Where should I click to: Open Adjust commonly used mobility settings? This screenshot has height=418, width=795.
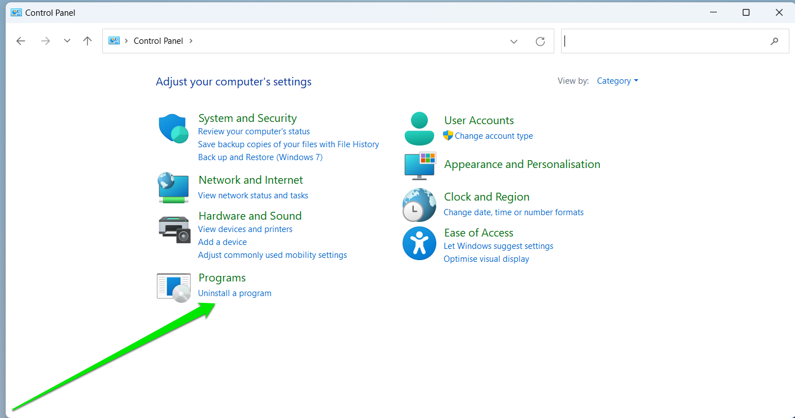pos(273,255)
